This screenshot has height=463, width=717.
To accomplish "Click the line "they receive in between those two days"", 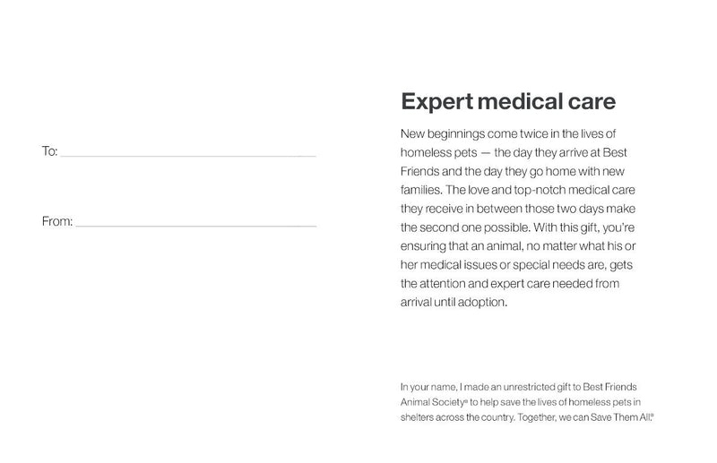I will 519,208.
